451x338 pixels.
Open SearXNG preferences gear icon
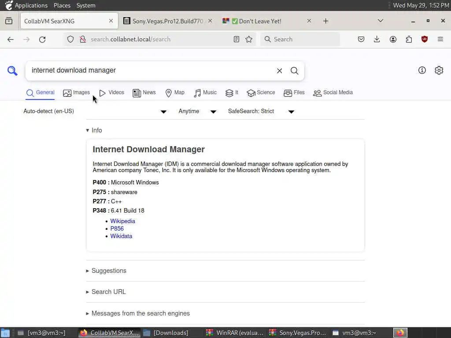tap(439, 70)
